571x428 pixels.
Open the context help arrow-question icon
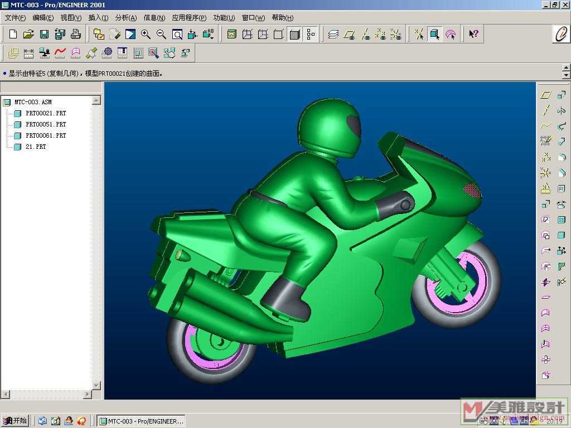pyautogui.click(x=473, y=34)
